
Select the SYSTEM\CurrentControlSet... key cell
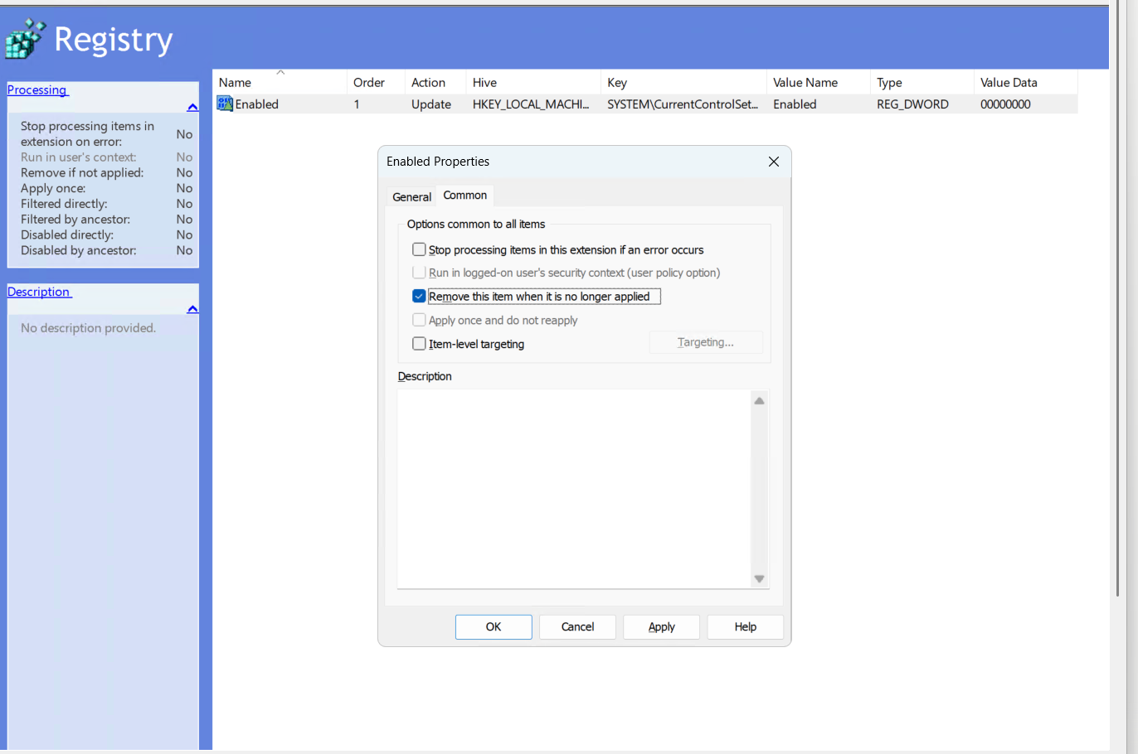click(683, 104)
